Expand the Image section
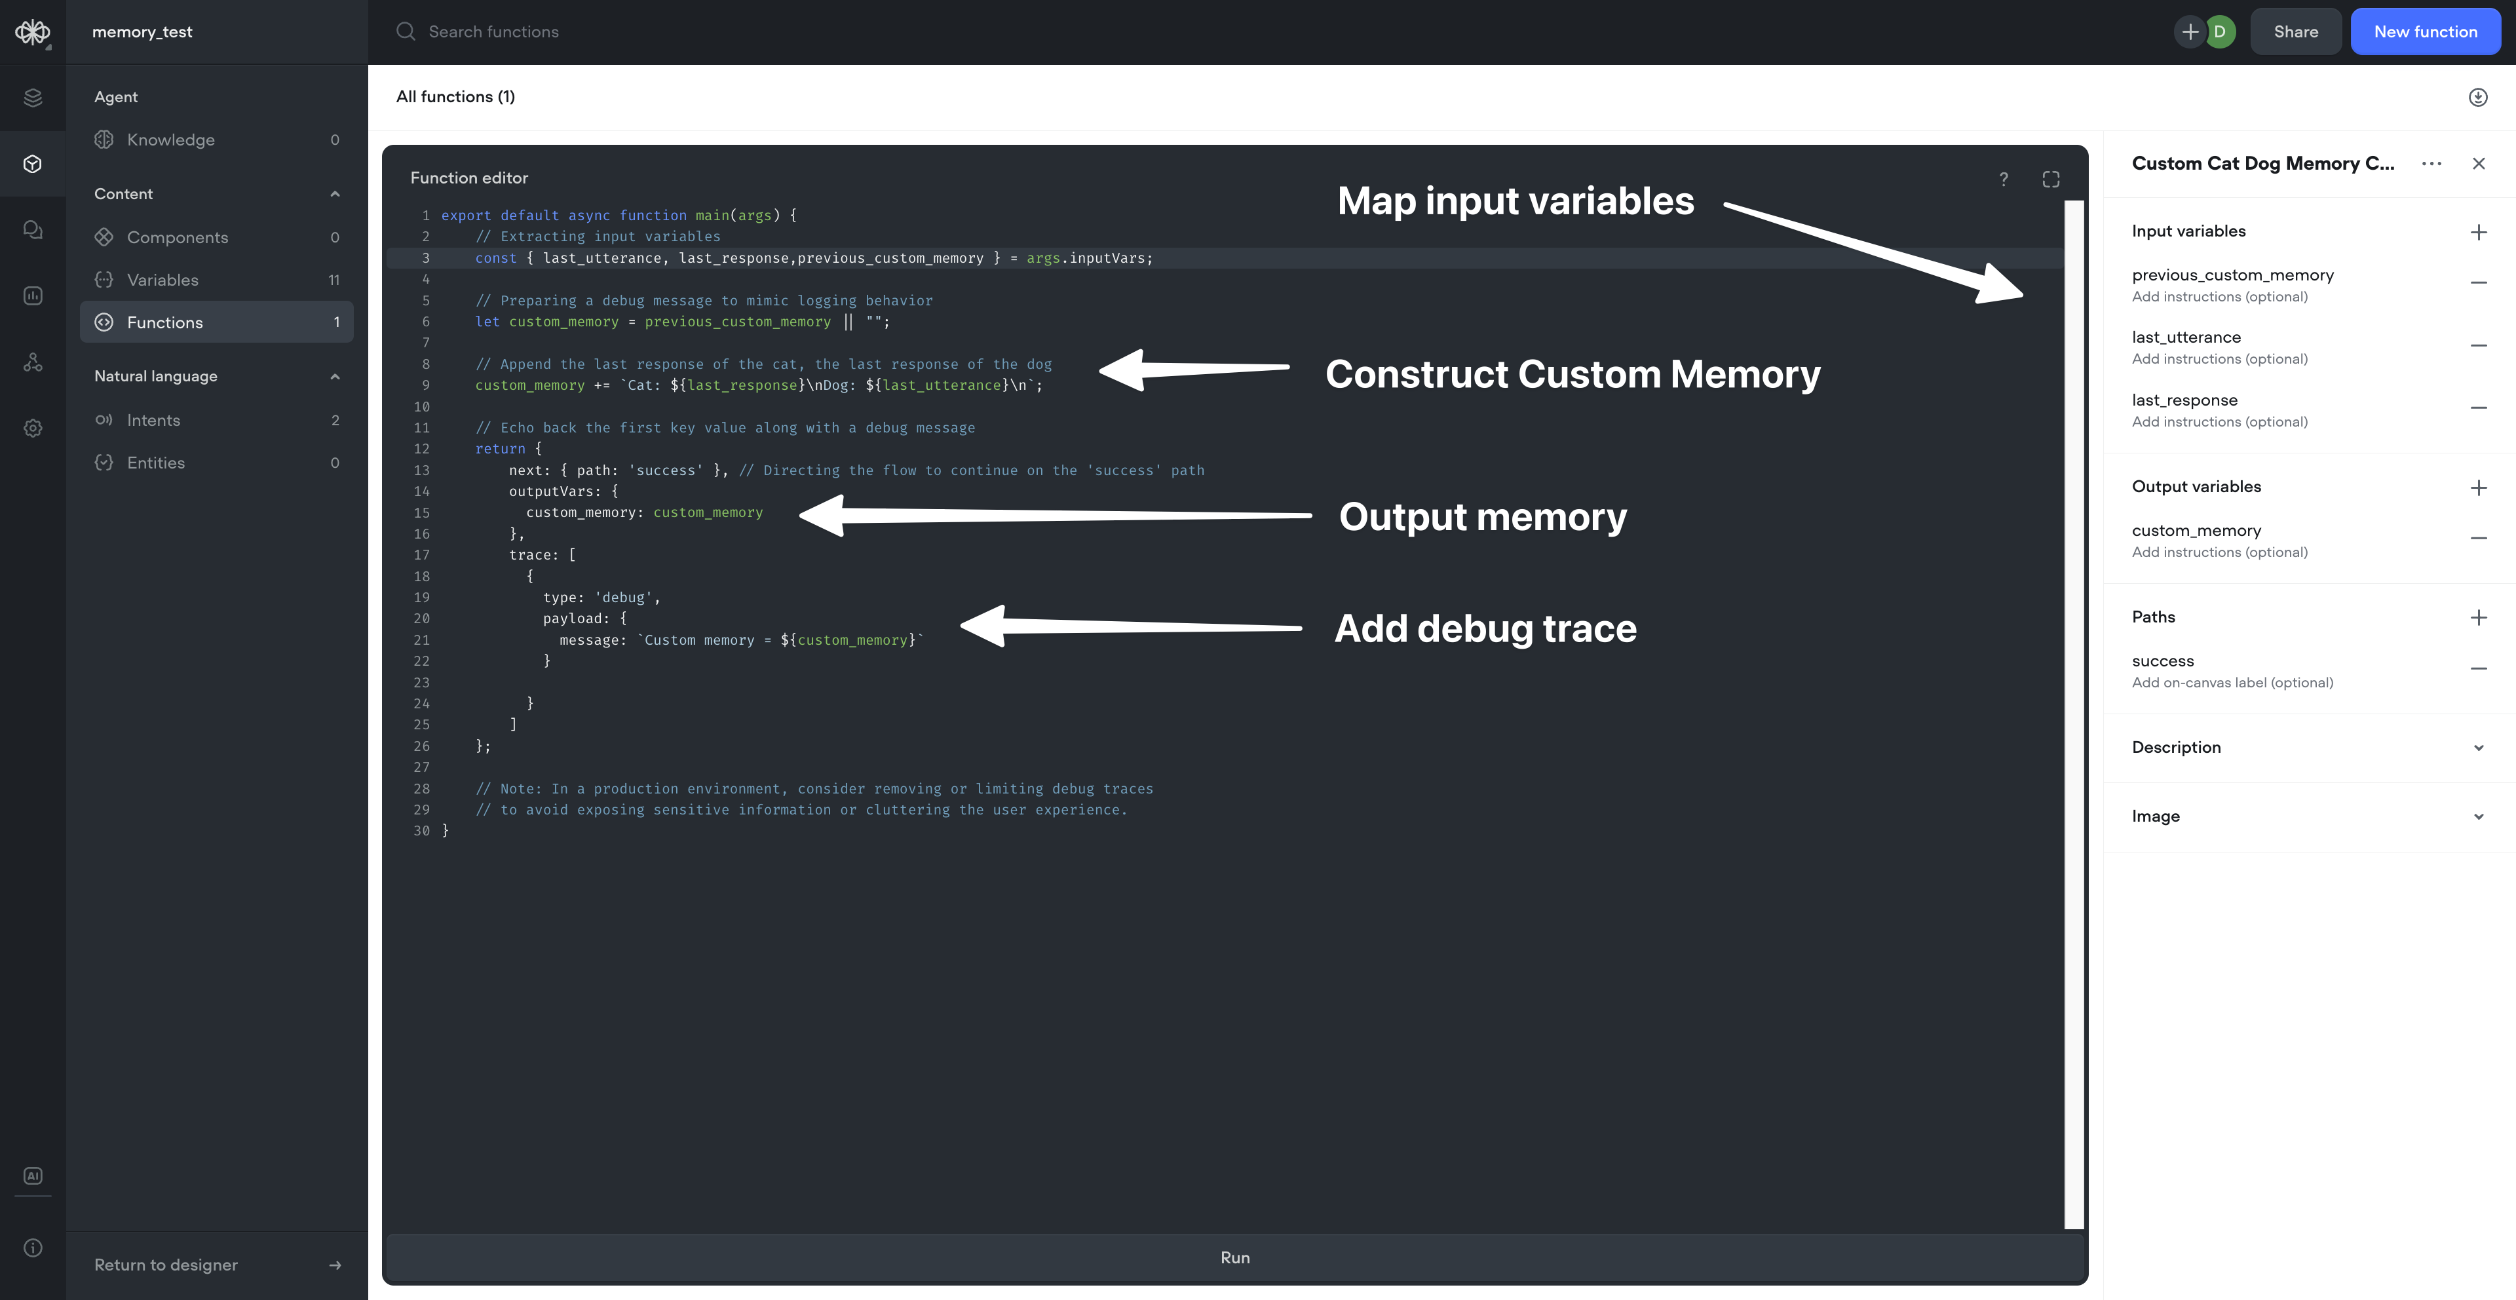Viewport: 2516px width, 1300px height. click(2478, 816)
